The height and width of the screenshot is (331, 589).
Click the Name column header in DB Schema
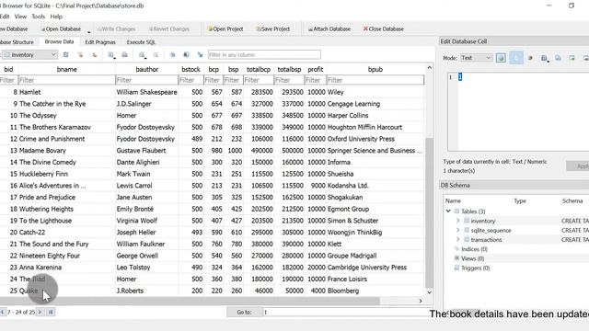pos(453,200)
